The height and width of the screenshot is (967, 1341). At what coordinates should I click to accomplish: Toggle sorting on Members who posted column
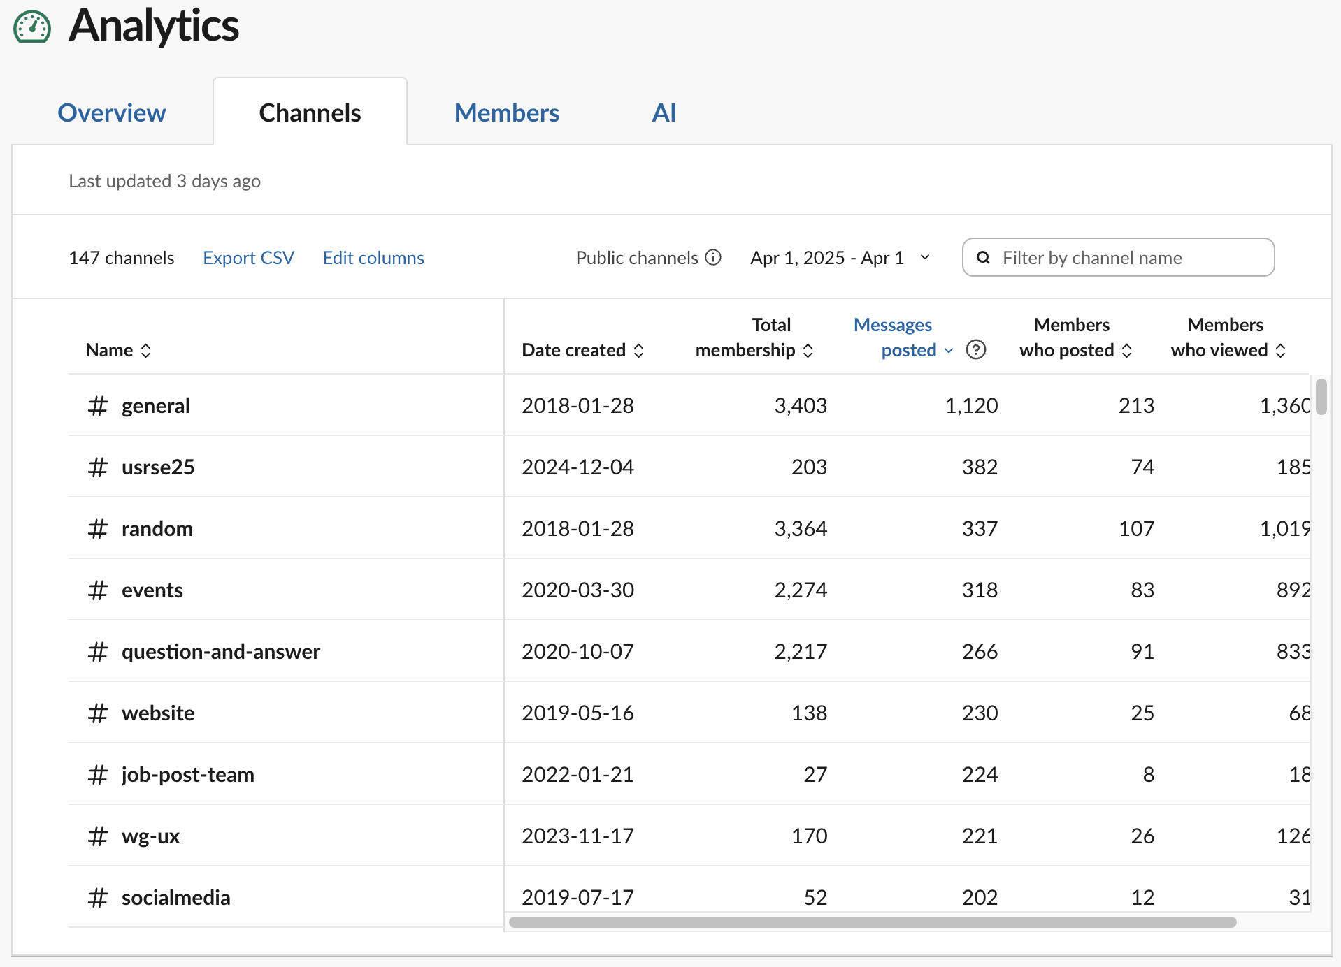click(x=1126, y=350)
